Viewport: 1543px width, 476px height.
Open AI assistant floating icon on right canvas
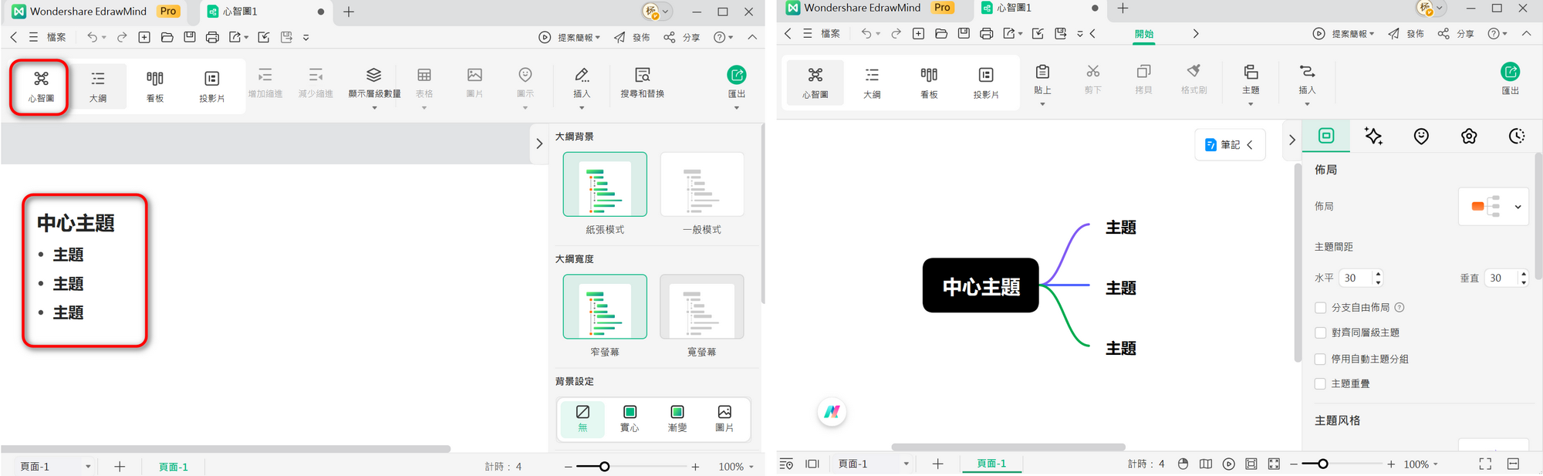point(832,412)
